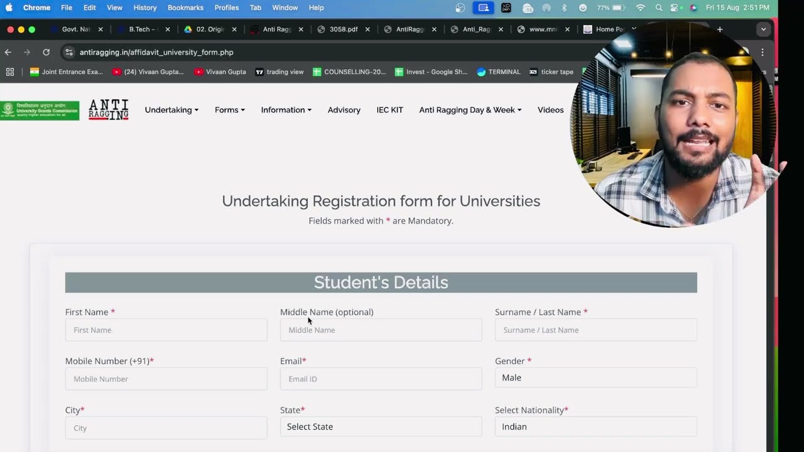
Task: Close the 3058.pdf tab
Action: pos(367,29)
